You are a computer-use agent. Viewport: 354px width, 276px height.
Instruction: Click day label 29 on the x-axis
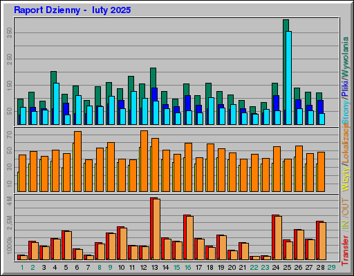331,268
